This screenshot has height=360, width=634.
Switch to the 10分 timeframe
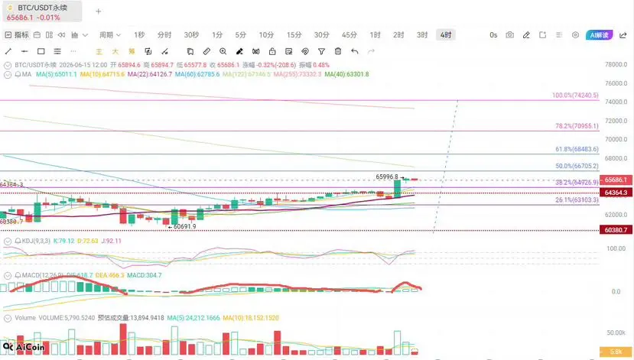click(x=266, y=35)
